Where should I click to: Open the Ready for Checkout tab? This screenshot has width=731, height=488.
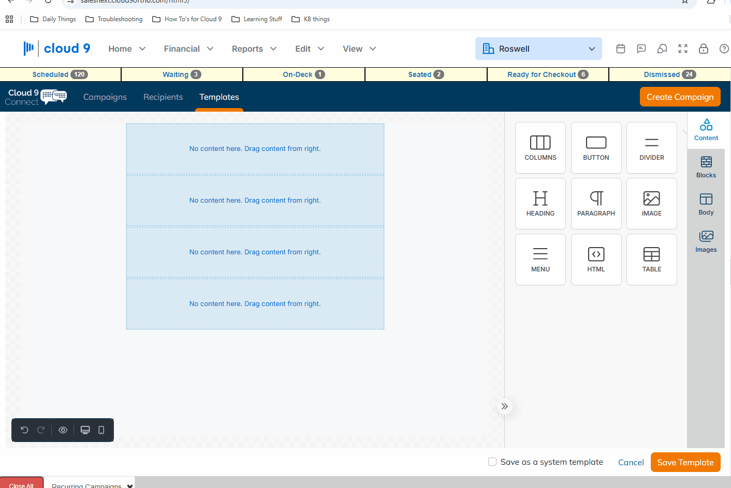[x=548, y=74]
